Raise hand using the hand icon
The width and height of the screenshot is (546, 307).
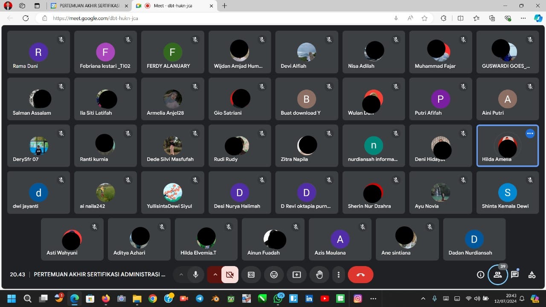click(x=319, y=275)
